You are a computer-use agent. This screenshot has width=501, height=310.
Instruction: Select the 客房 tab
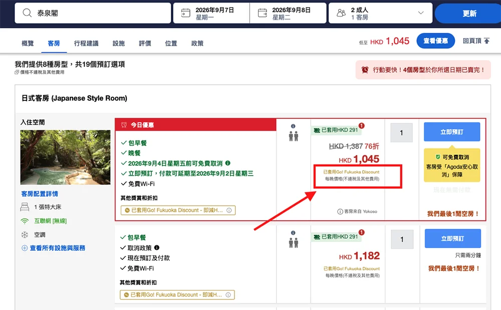pos(54,43)
